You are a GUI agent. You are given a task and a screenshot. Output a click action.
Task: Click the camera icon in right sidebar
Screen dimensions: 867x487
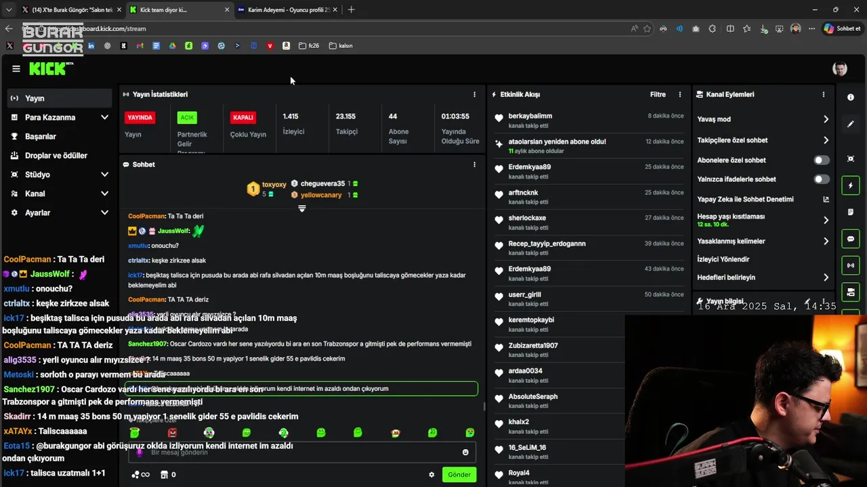coord(851,292)
